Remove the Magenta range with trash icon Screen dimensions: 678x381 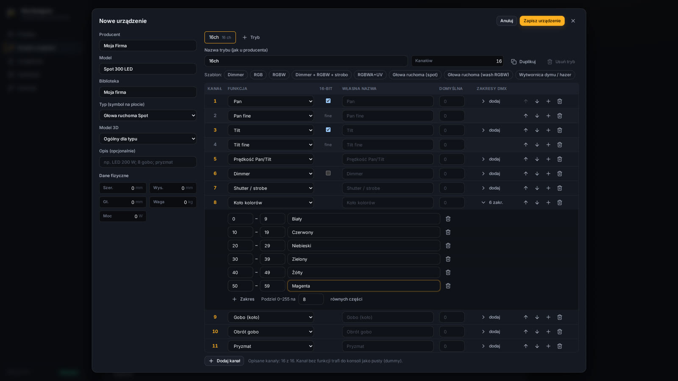coord(448,286)
